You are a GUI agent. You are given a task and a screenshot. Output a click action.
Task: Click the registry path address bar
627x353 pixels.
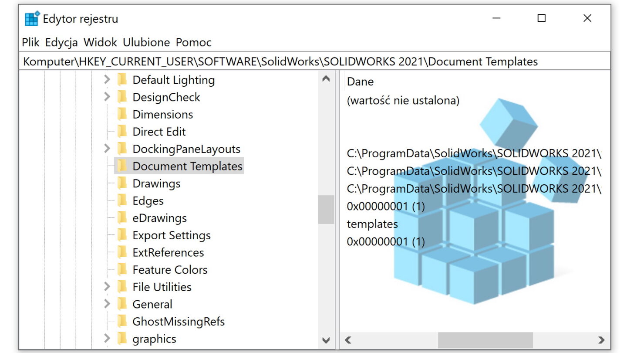pos(315,61)
